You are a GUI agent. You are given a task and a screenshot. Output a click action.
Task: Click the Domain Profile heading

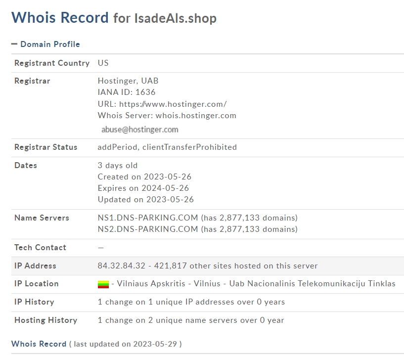(50, 44)
